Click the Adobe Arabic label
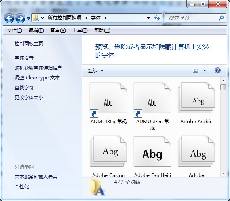Image resolution: width=230 pixels, height=201 pixels. click(x=196, y=121)
